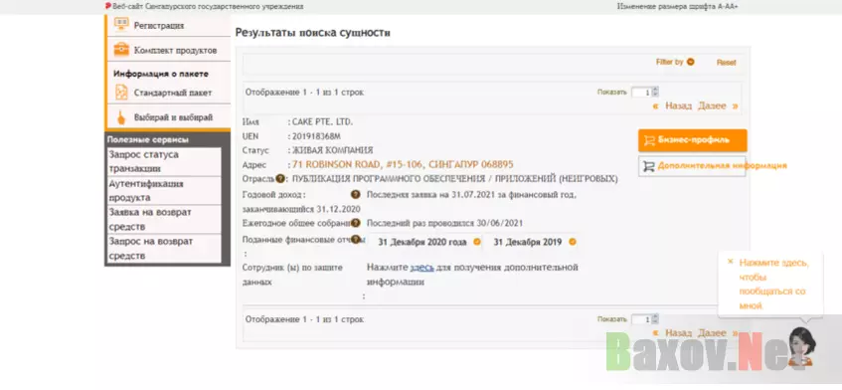Click the Бизнес-профиль button

pos(692,140)
